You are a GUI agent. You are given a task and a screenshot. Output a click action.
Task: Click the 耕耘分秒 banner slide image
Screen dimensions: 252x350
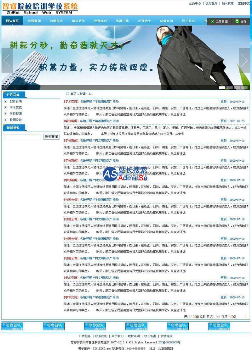pyautogui.click(x=126, y=58)
